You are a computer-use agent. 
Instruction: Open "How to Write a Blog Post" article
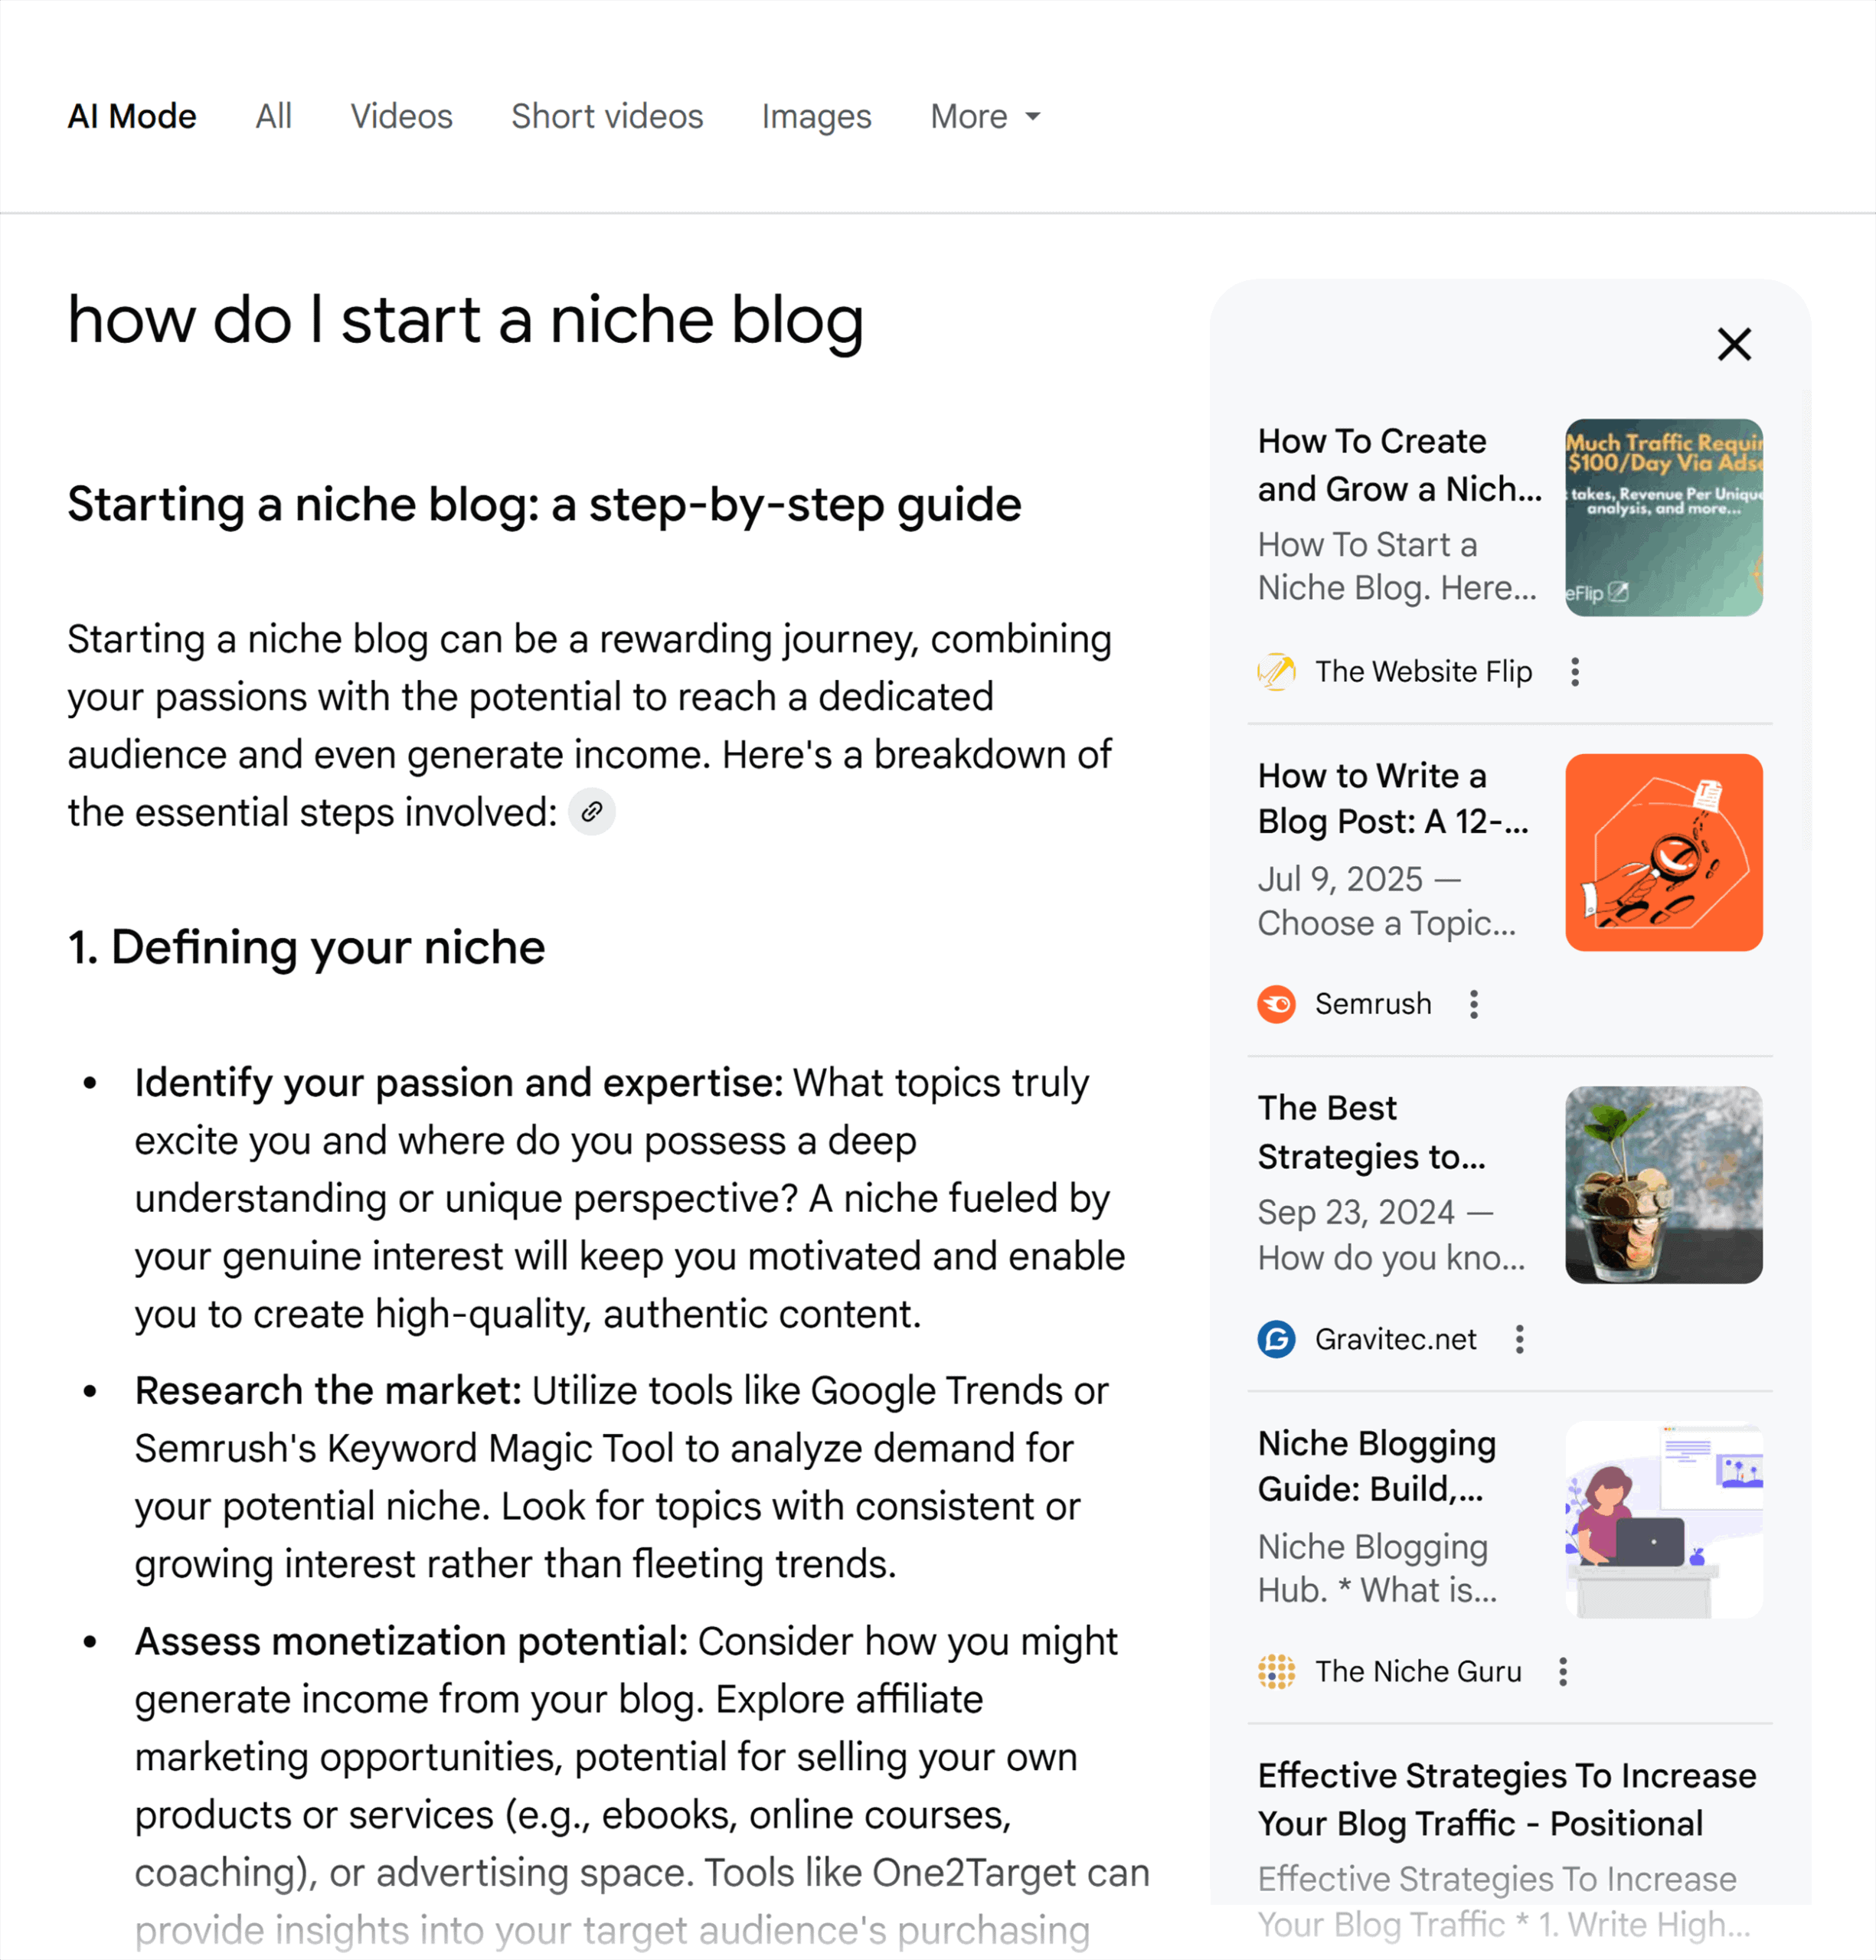point(1394,798)
